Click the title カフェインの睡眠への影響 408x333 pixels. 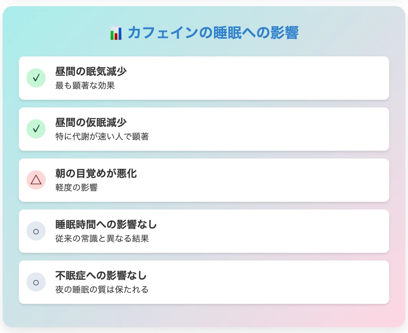(213, 33)
